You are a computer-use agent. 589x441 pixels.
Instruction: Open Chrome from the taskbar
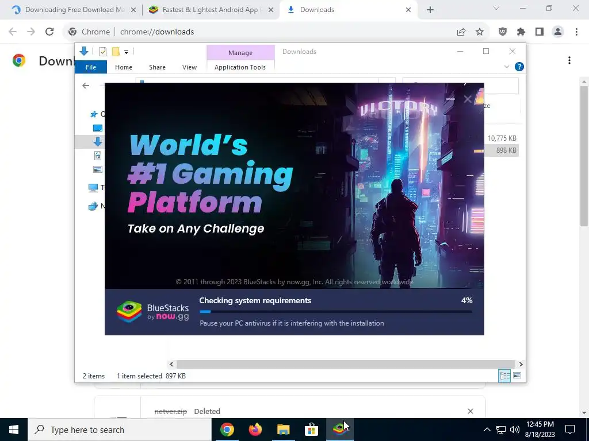(227, 430)
